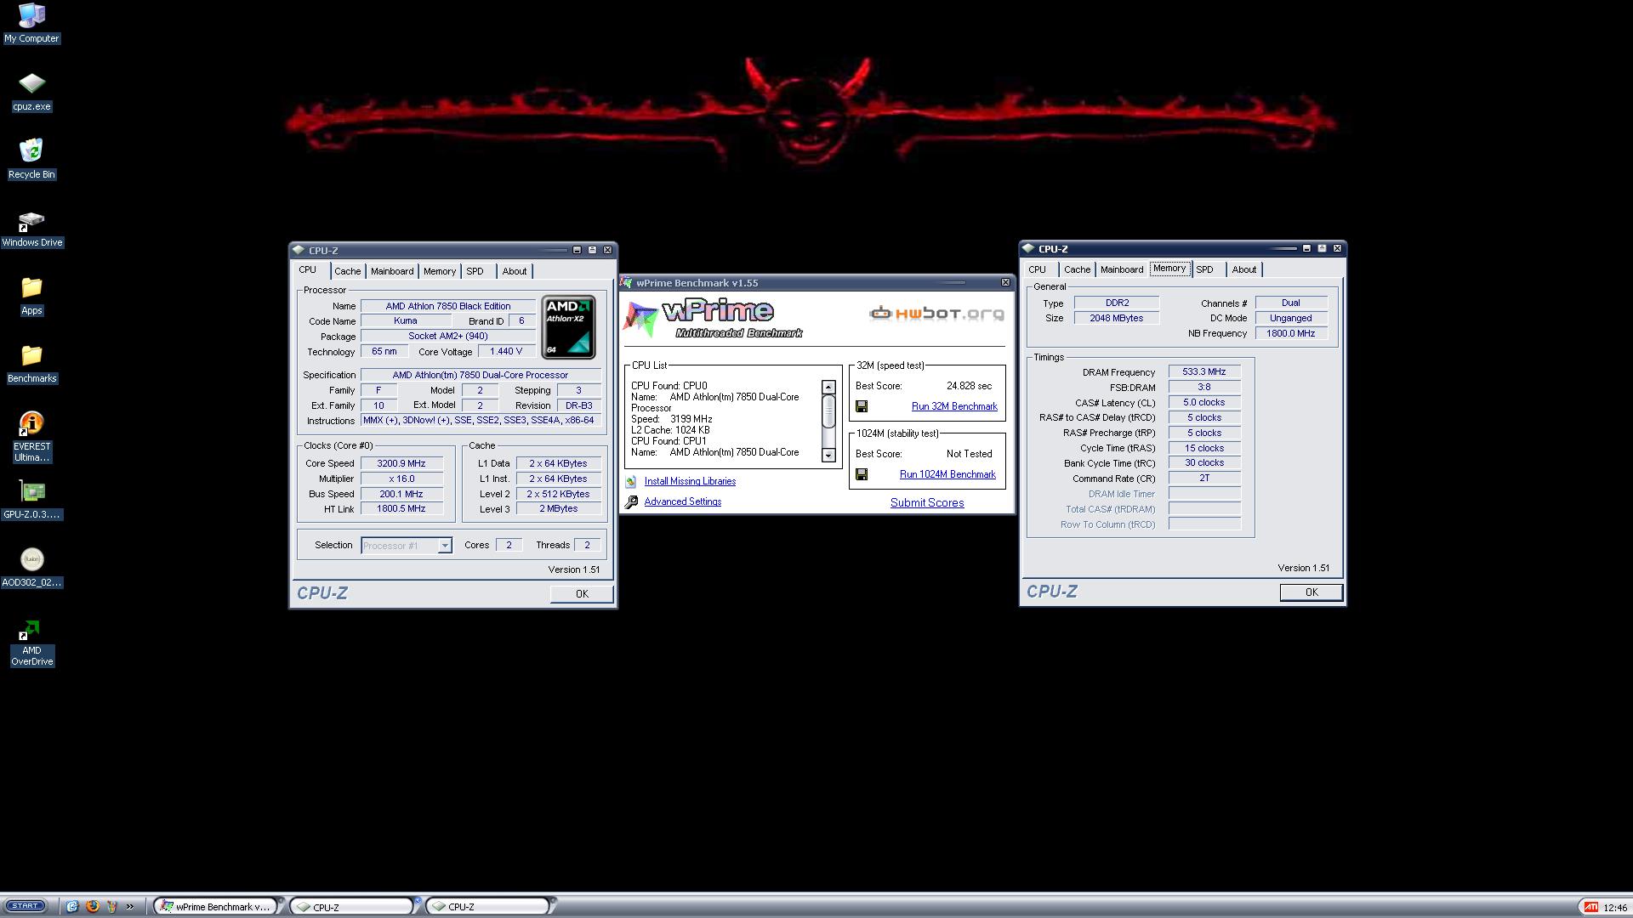
Task: Close the wPrime Benchmark window
Action: coord(1005,282)
